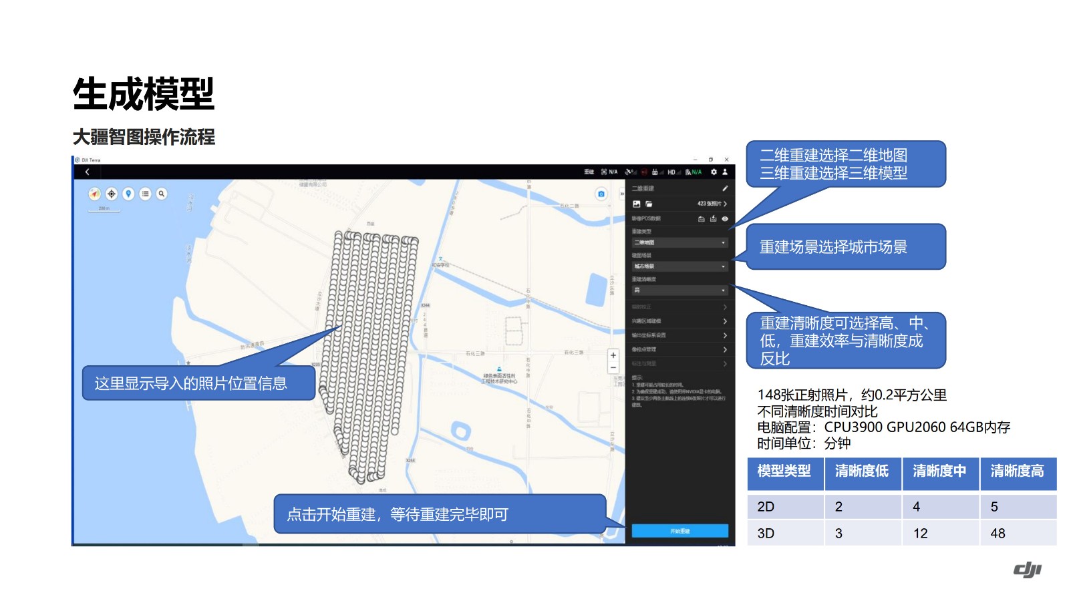Screen dimensions: 1069x601
Task: Click the blue location pin icon
Action: [128, 194]
